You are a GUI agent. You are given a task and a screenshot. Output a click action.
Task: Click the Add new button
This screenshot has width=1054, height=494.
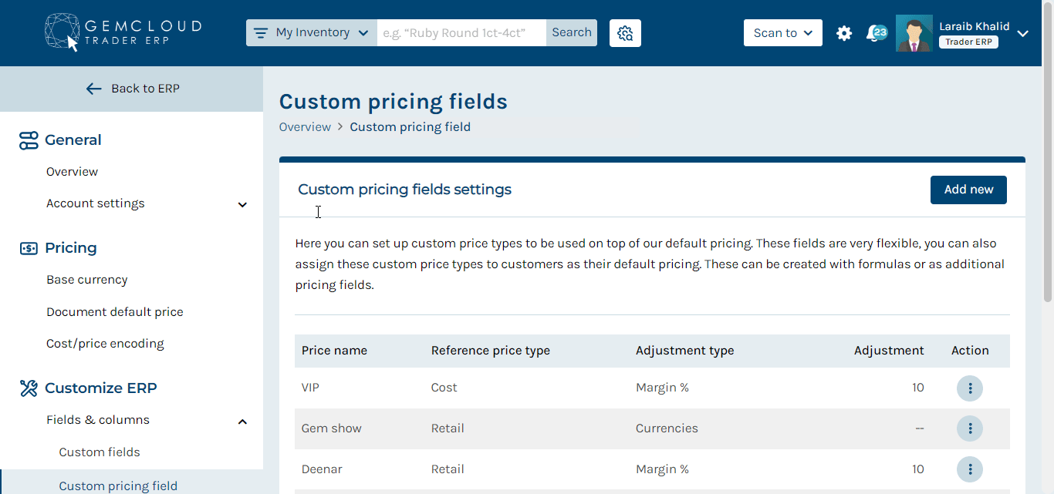[968, 190]
